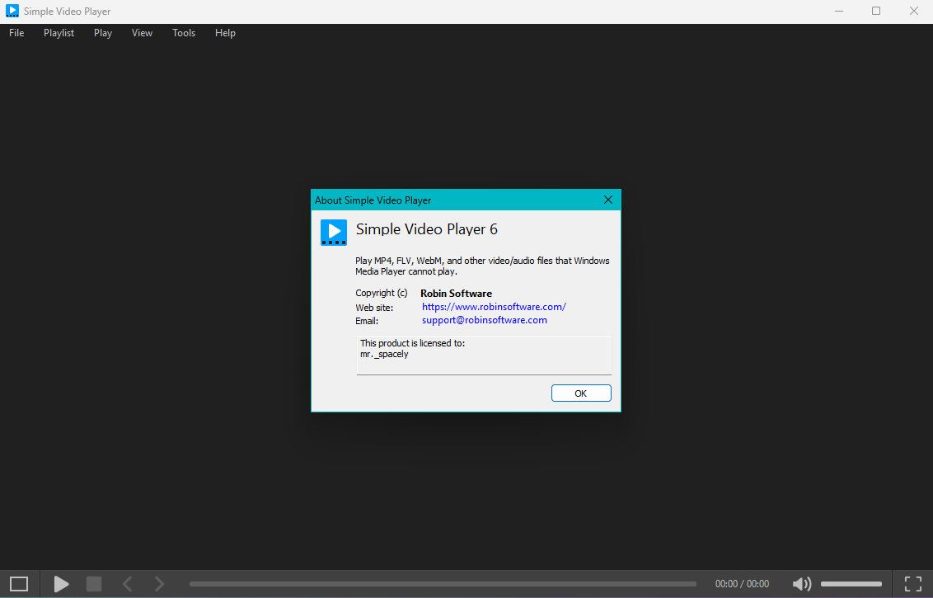Close the About Simple Video Player dialog

(608, 200)
